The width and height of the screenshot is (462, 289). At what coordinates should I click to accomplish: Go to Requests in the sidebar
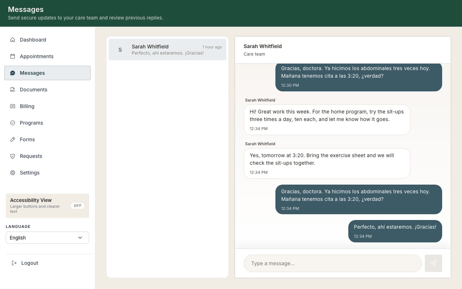47,156
